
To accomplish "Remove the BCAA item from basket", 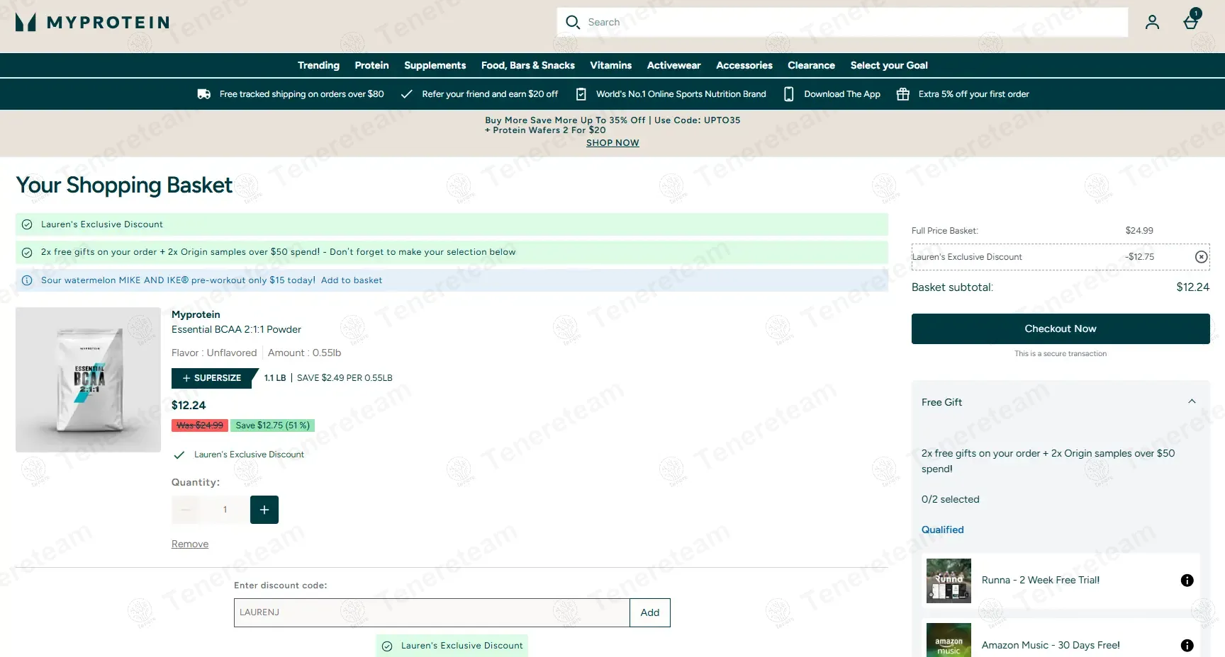I will (x=190, y=544).
